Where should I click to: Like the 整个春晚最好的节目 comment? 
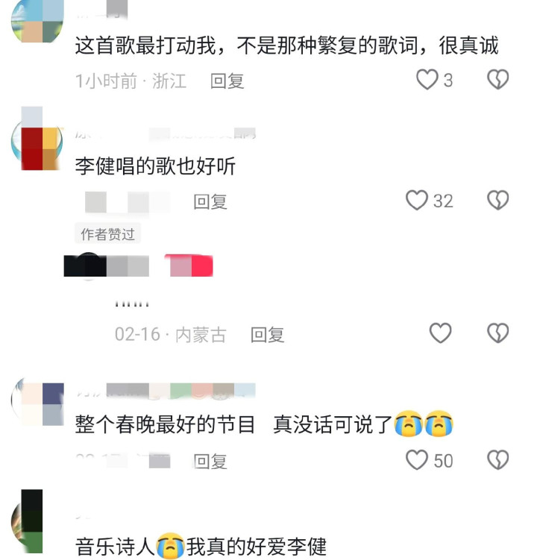coord(417,459)
